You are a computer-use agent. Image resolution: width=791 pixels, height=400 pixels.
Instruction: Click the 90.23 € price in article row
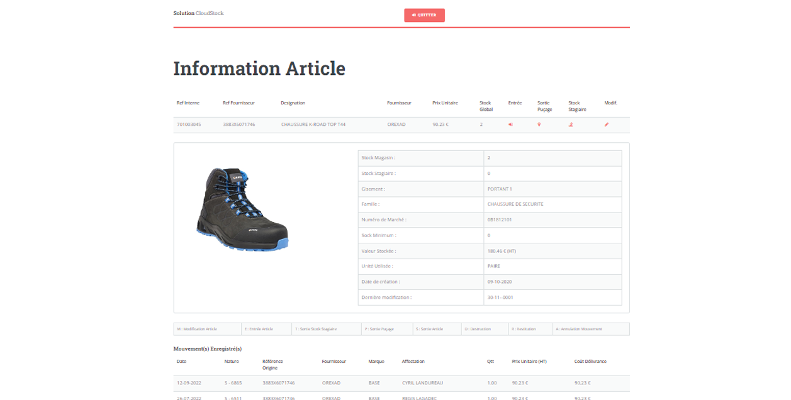pyautogui.click(x=440, y=125)
